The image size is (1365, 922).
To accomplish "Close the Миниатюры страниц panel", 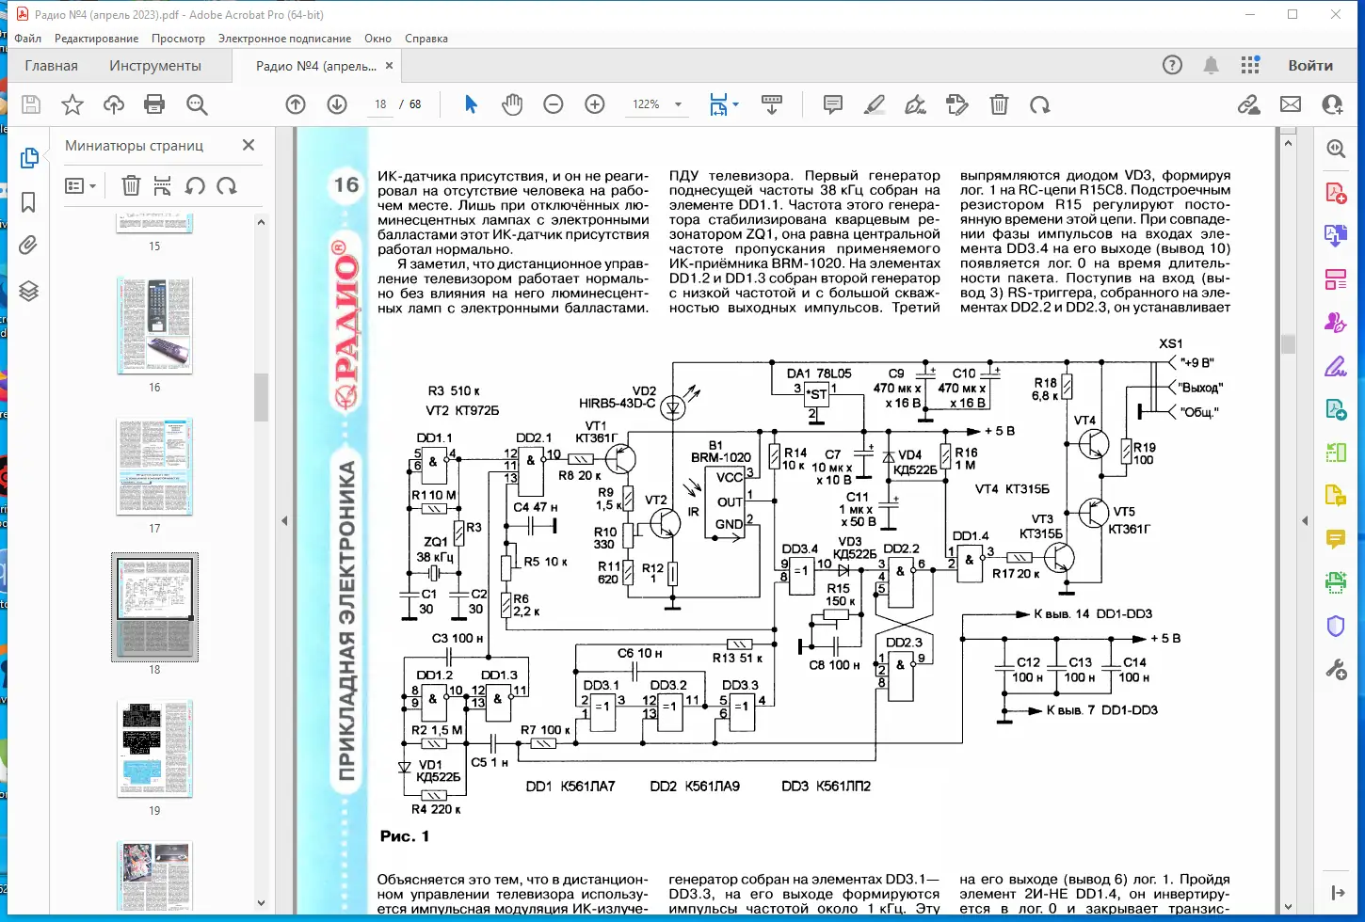I will [x=249, y=145].
